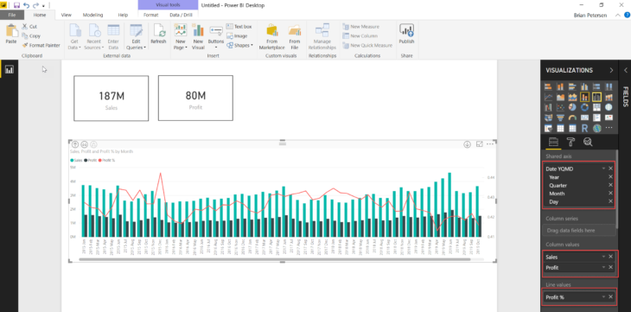Select the Donut chart visual
Screen dimensions: 631x312
[x=584, y=107]
